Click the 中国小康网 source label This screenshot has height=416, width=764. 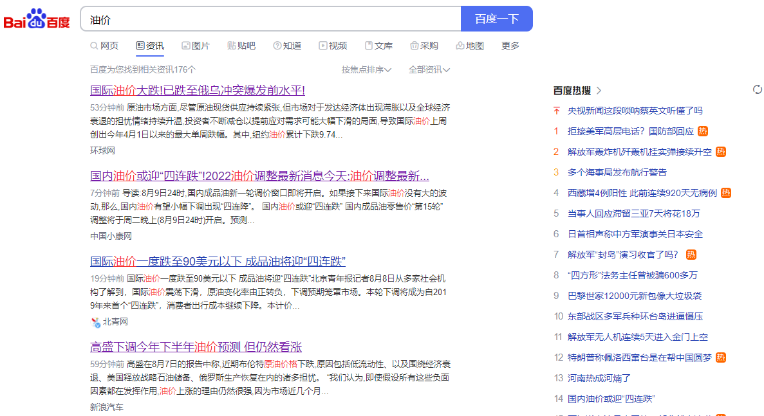[111, 236]
